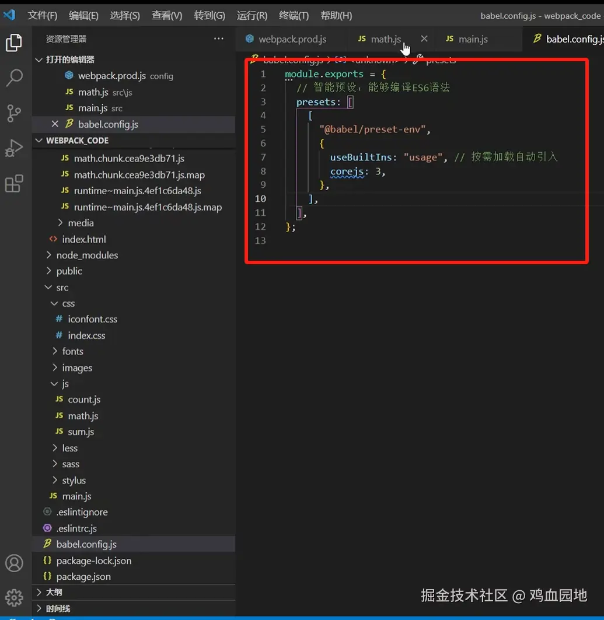Open math.chunk.cea9e3db71.js.map file
This screenshot has width=604, height=620.
point(134,175)
